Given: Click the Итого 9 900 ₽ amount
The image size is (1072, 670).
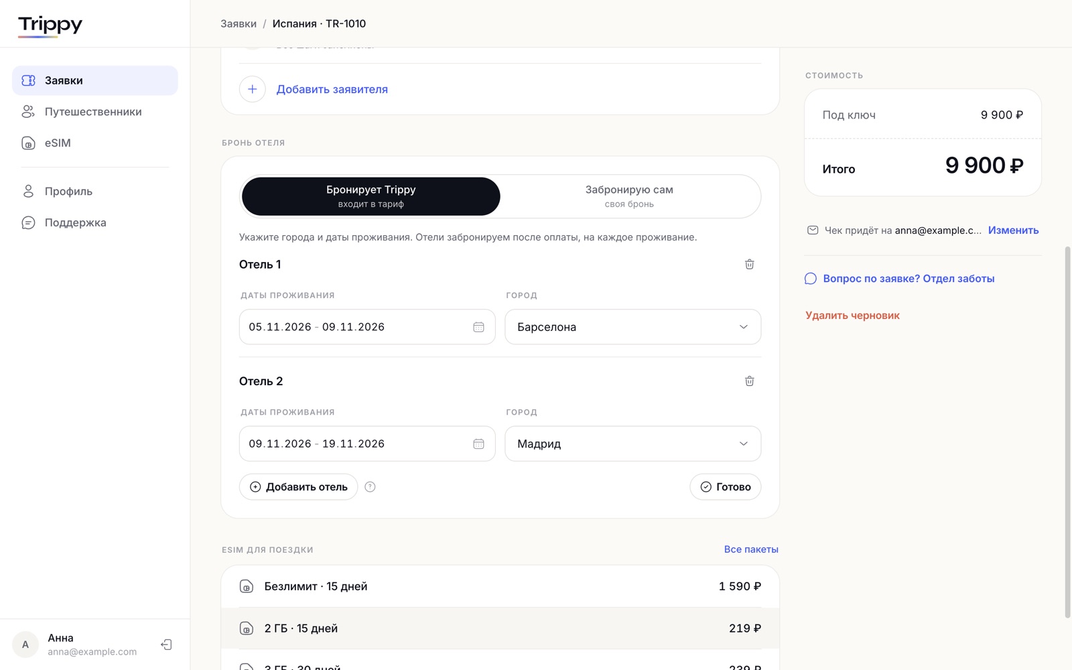Looking at the screenshot, I should (x=984, y=165).
